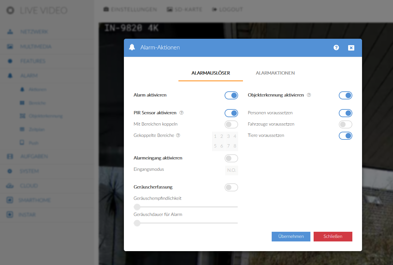Toggle Objekterkennung aktivieren switch
The width and height of the screenshot is (393, 265).
pos(346,95)
